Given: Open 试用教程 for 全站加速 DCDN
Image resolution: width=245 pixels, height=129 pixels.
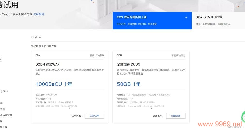Looking at the screenshot, I should pyautogui.click(x=158, y=116).
